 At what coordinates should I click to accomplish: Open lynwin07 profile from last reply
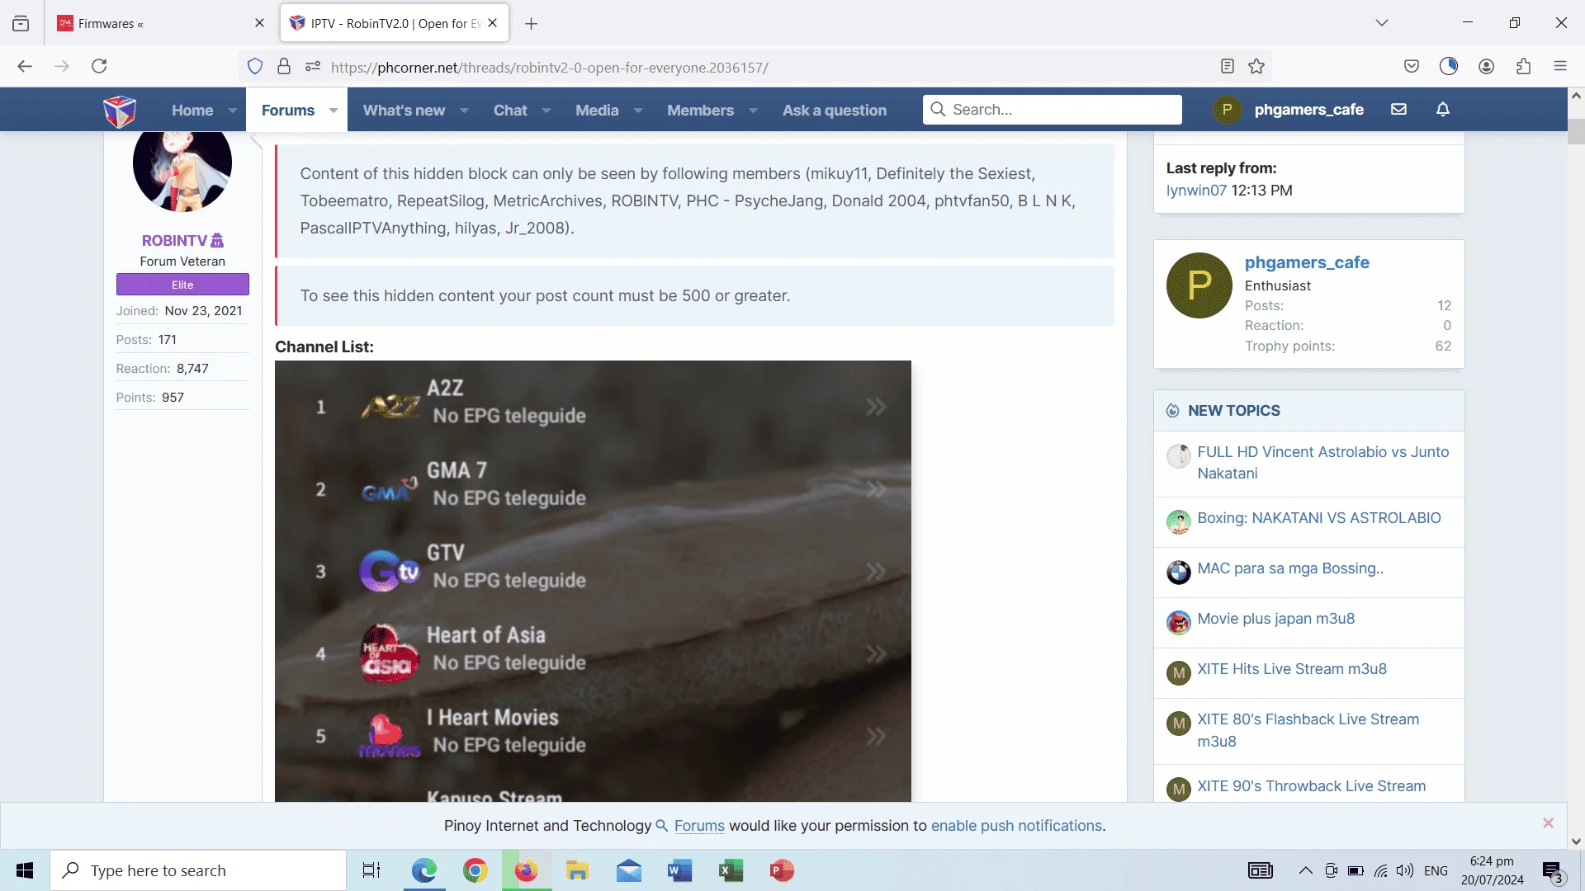click(x=1196, y=191)
